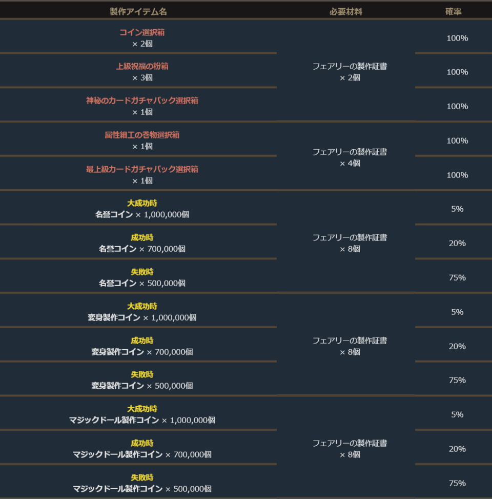Select the 上級祝福の粉箱 item name
Viewport: 492px width, 499px height.
(142, 66)
